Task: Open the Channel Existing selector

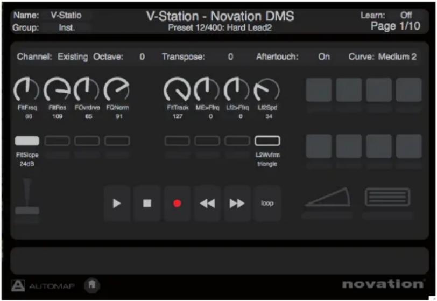Action: pos(73,57)
